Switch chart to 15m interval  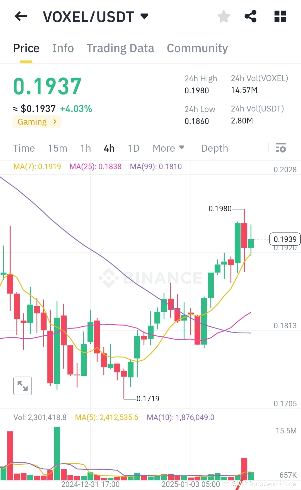[x=58, y=148]
